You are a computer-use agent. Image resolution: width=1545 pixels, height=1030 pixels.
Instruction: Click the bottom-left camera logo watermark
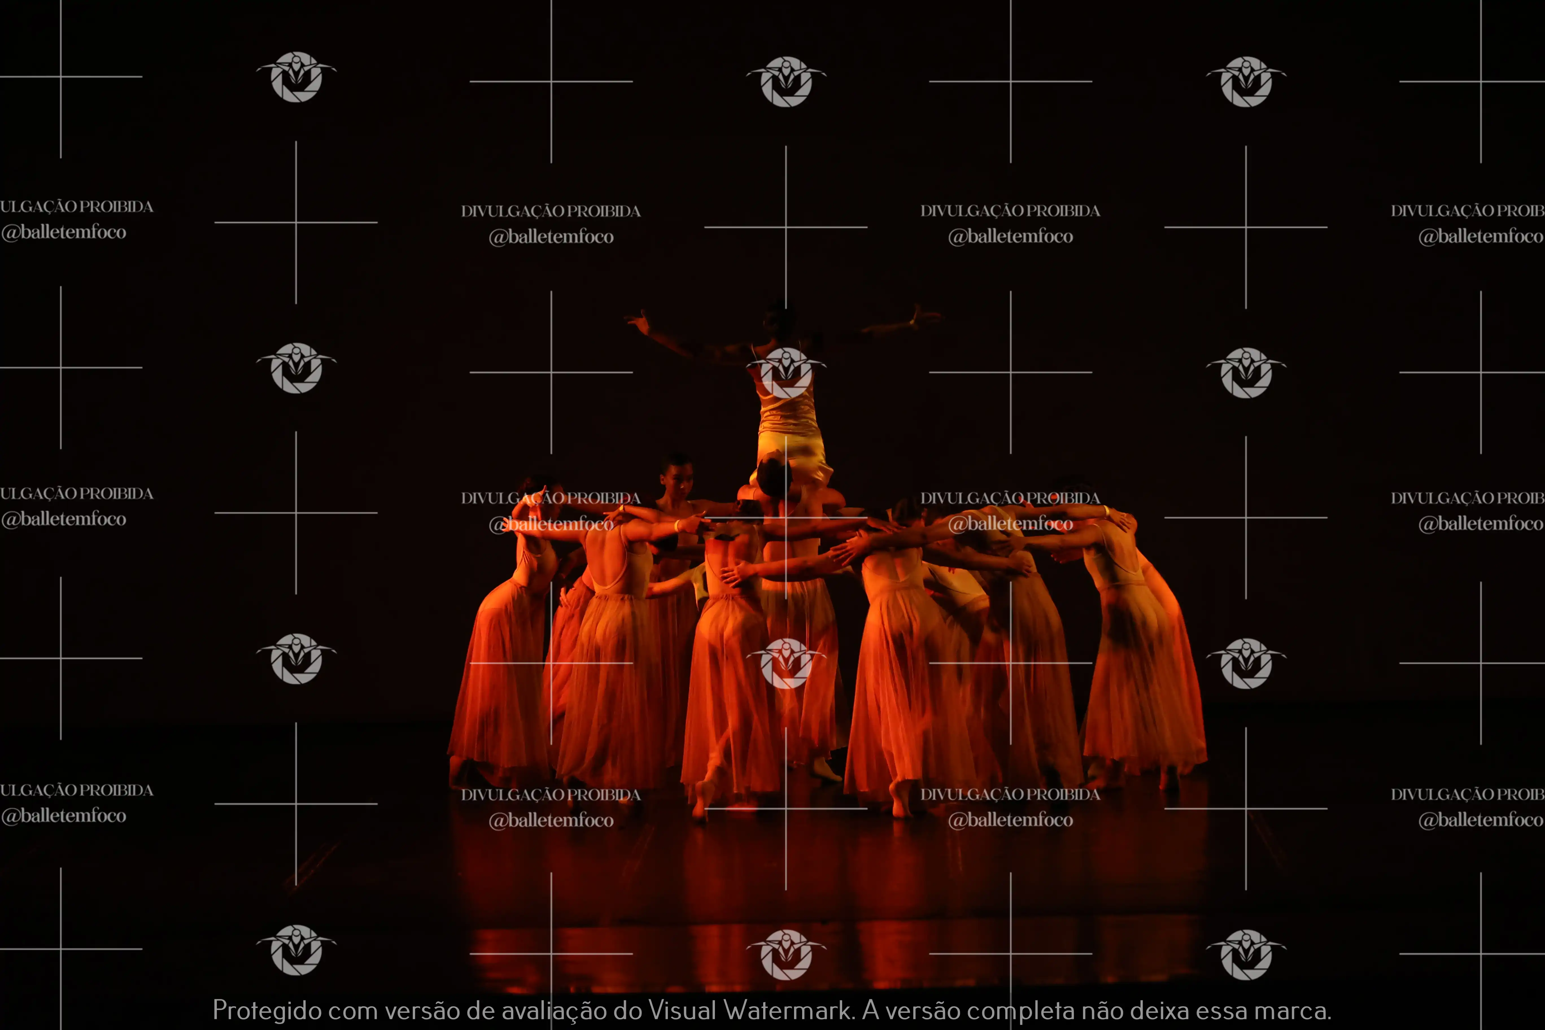click(296, 949)
